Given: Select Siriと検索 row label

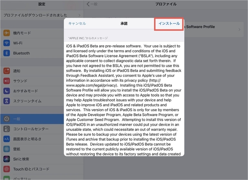Looking at the screenshot, I should coord(21,159).
